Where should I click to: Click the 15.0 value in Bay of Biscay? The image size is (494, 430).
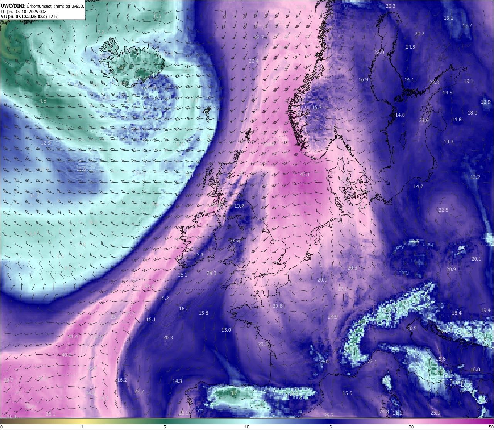coord(226,330)
